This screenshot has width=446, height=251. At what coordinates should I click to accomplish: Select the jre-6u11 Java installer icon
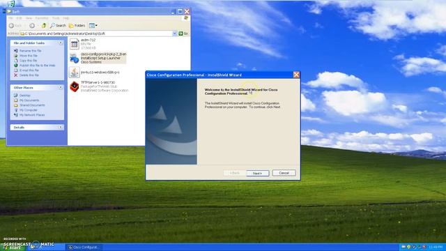click(75, 73)
